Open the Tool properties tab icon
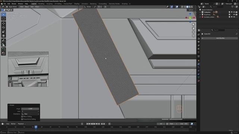This screenshot has width=239, height=134. 199,35
